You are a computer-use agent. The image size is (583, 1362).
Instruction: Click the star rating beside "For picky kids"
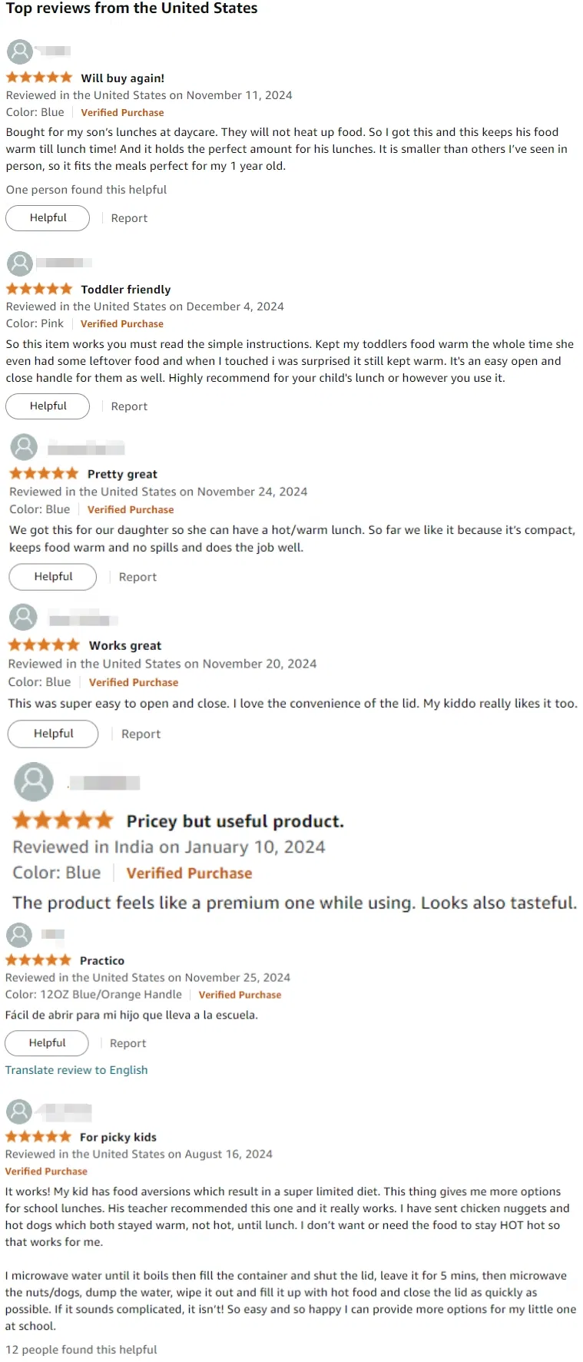(38, 1137)
